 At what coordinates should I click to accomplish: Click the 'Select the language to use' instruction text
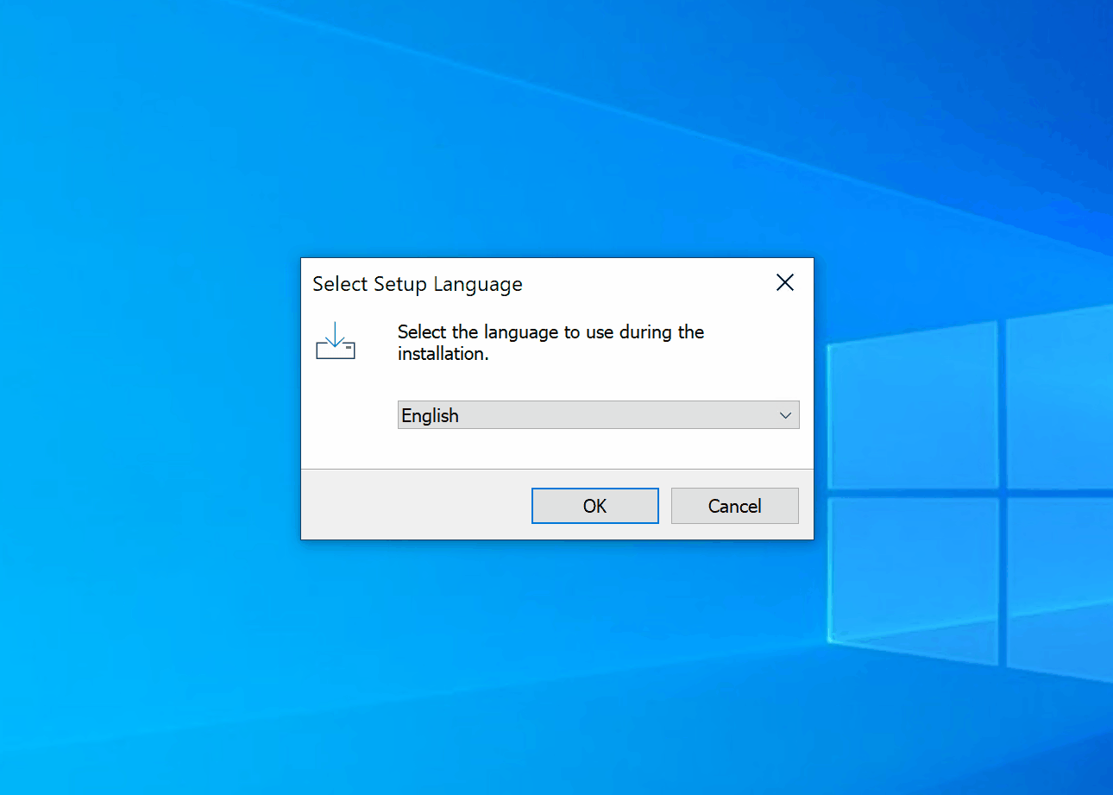pyautogui.click(x=550, y=343)
